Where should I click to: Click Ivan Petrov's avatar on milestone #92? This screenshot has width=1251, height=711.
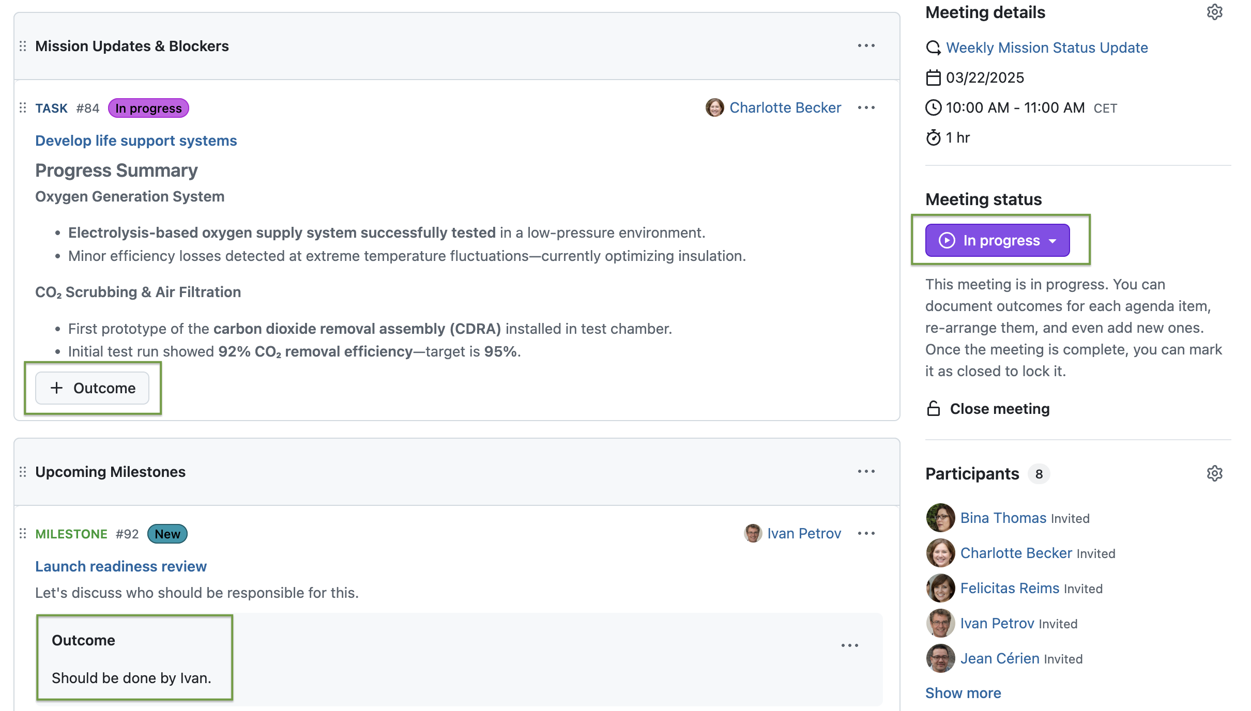click(753, 533)
